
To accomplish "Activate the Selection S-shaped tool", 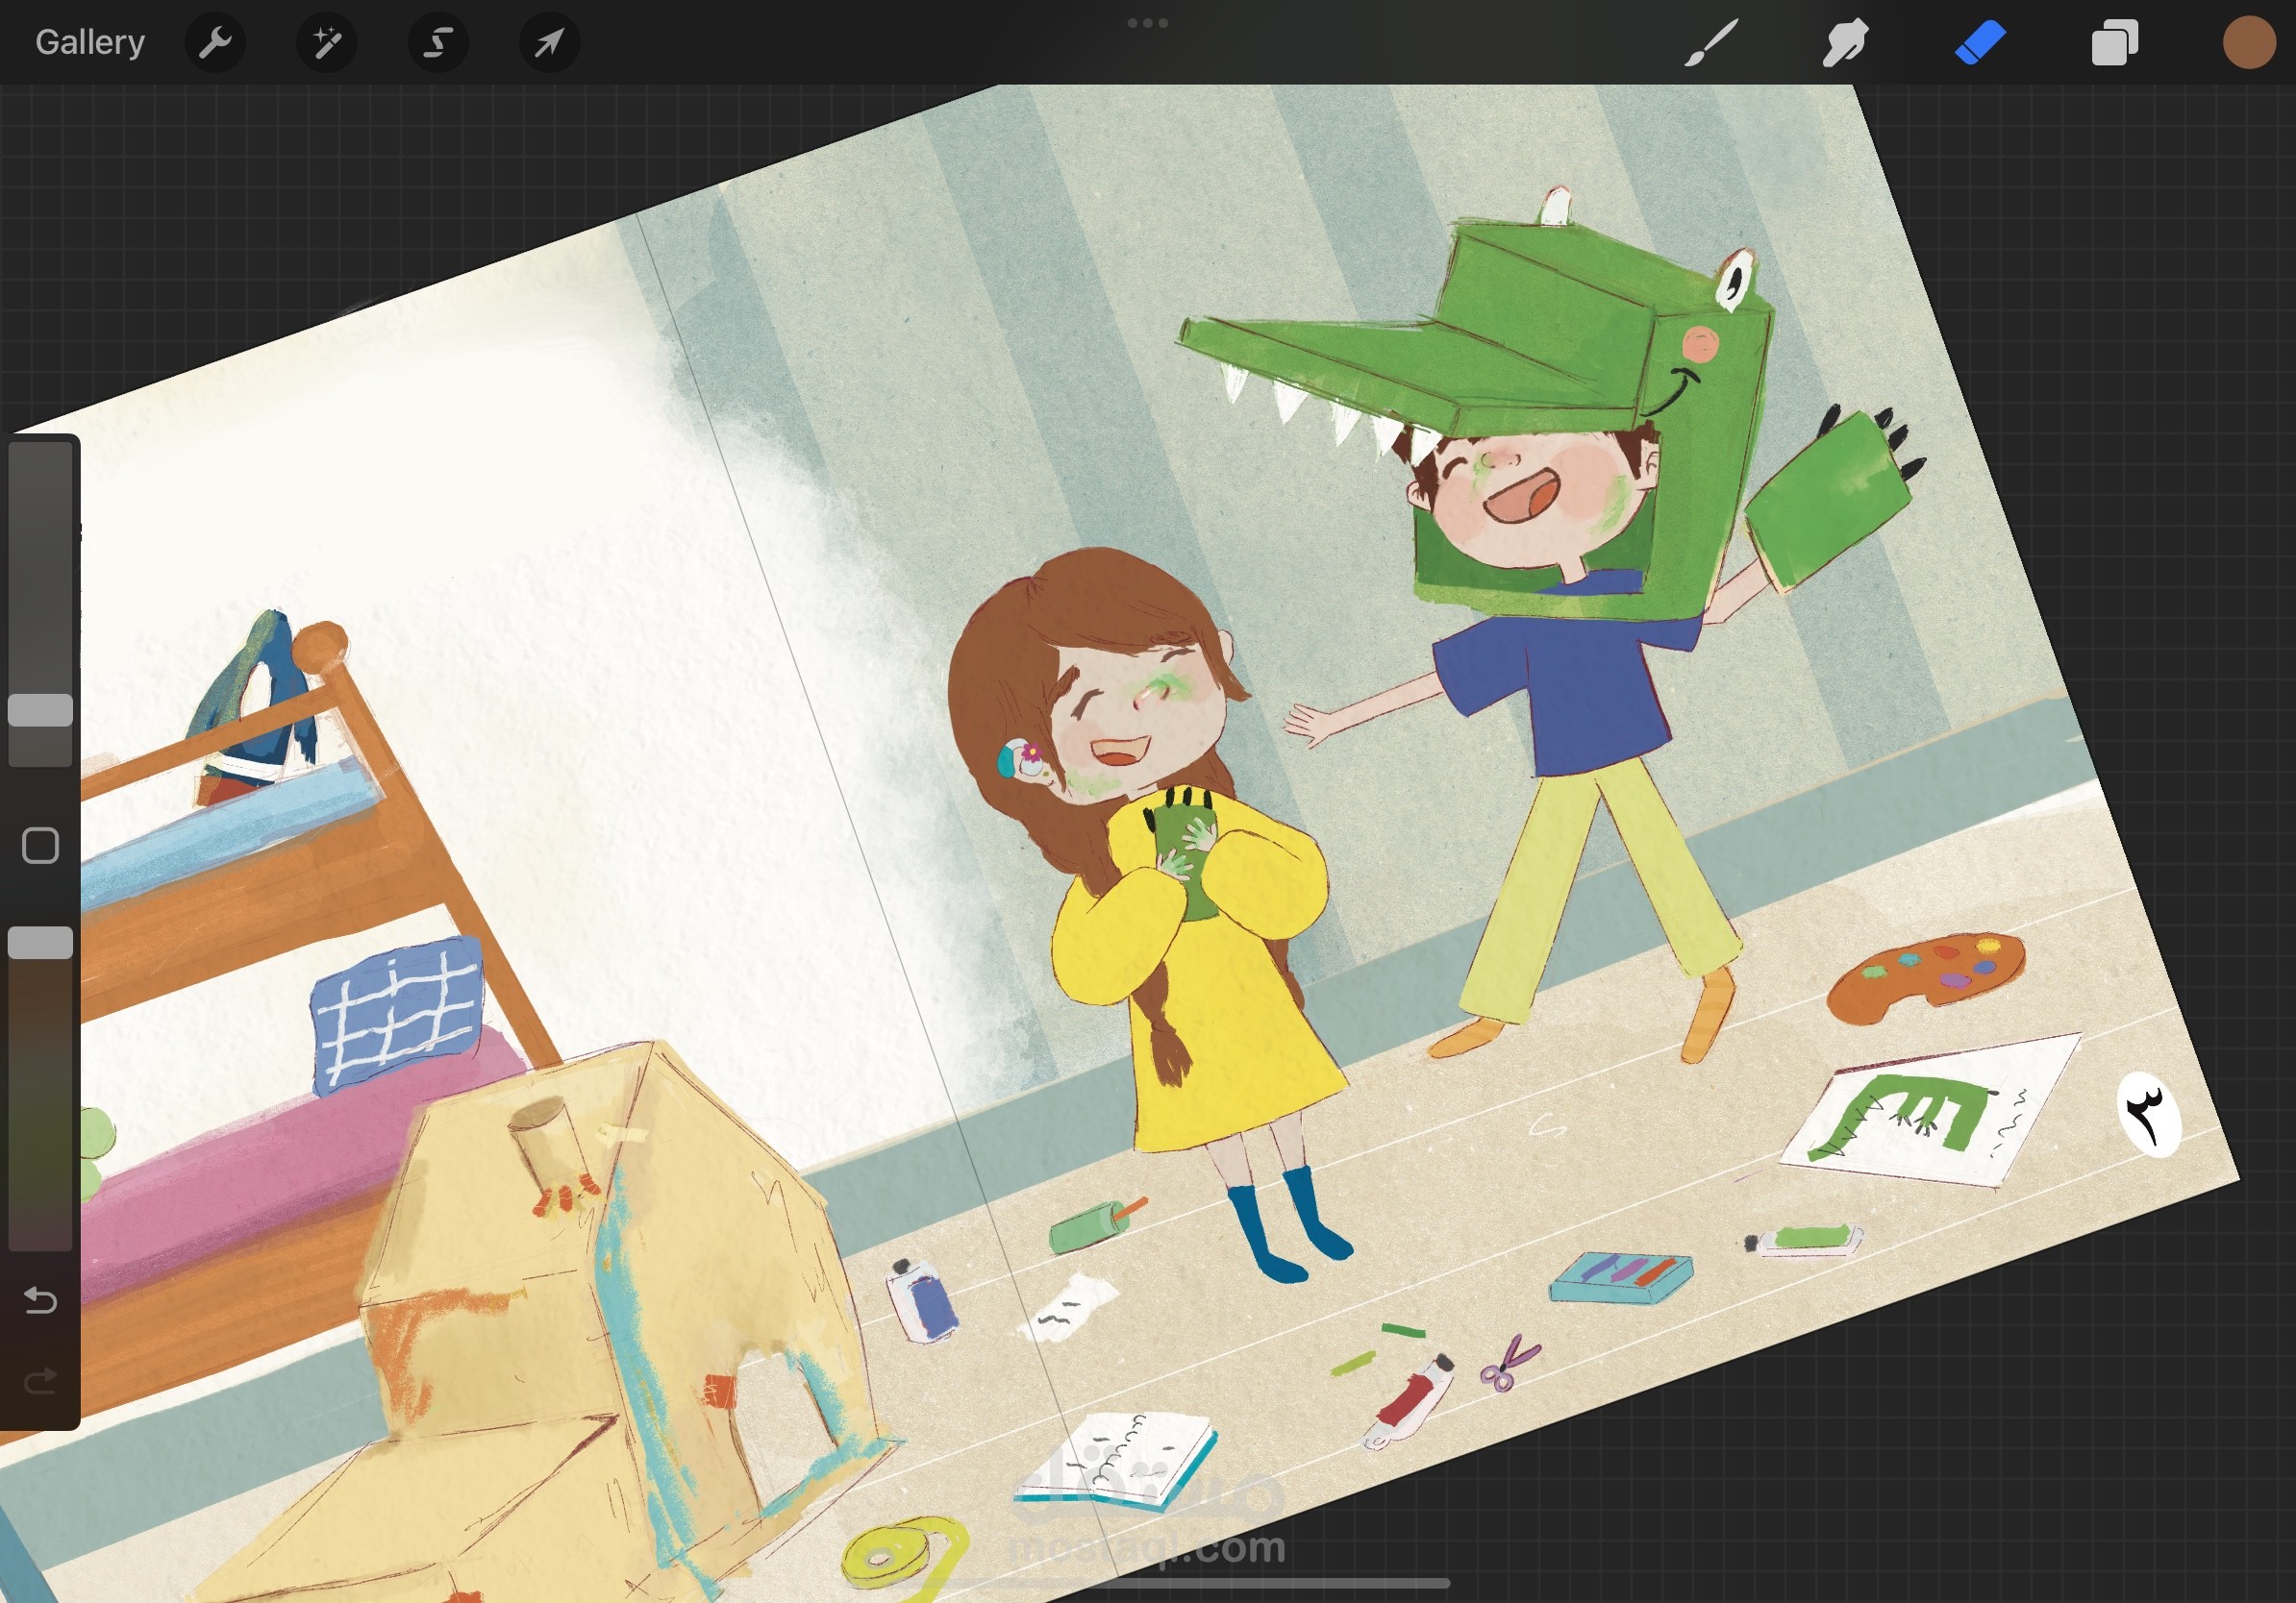I will 438,42.
